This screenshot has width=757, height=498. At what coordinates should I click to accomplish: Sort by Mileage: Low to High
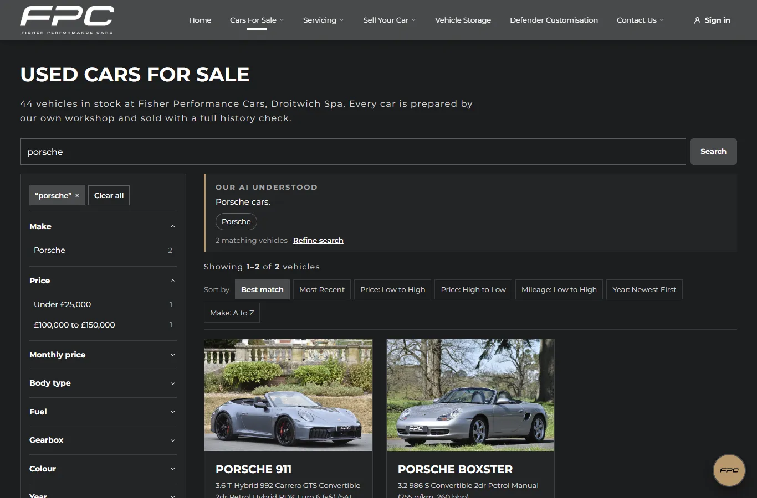click(559, 289)
